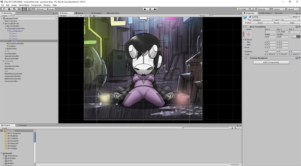Click the prefab Apply button
This screenshot has height=166, width=301.
(x=292, y=23)
